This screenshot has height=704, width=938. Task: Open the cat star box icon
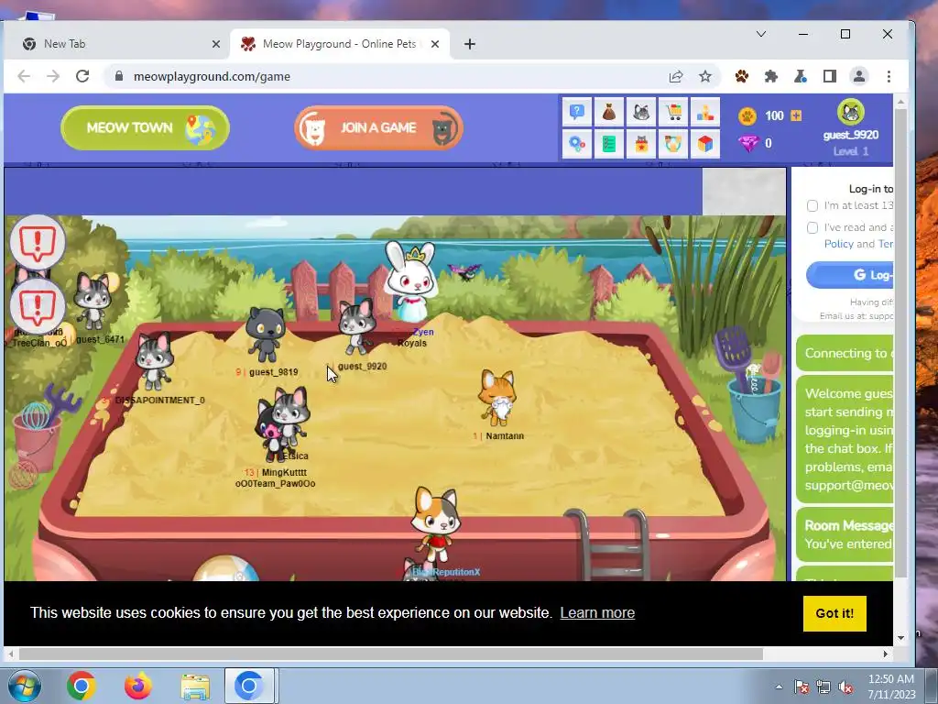pos(641,144)
